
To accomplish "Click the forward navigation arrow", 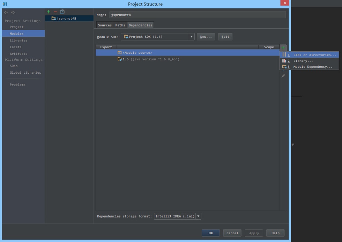I will (x=13, y=13).
